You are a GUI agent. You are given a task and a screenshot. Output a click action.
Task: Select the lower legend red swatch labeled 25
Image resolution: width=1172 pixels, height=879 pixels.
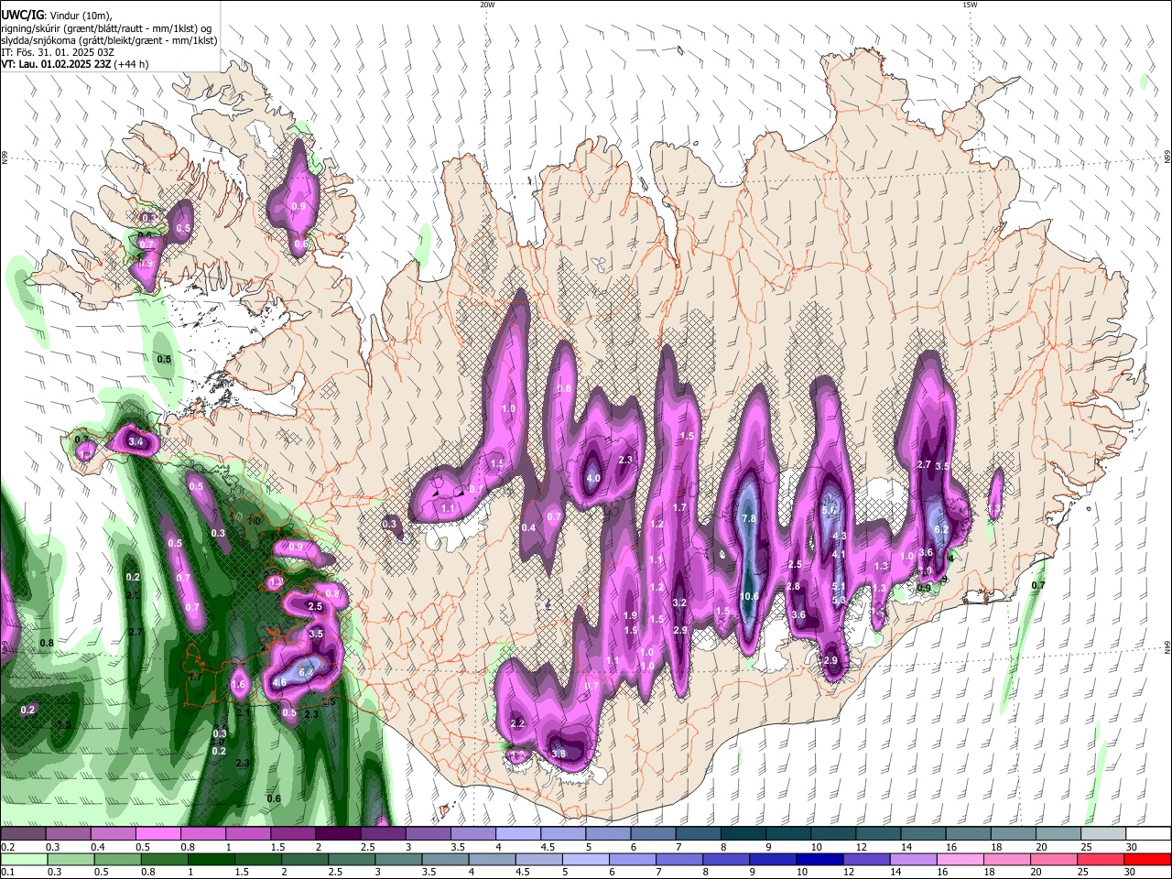click(x=1100, y=859)
